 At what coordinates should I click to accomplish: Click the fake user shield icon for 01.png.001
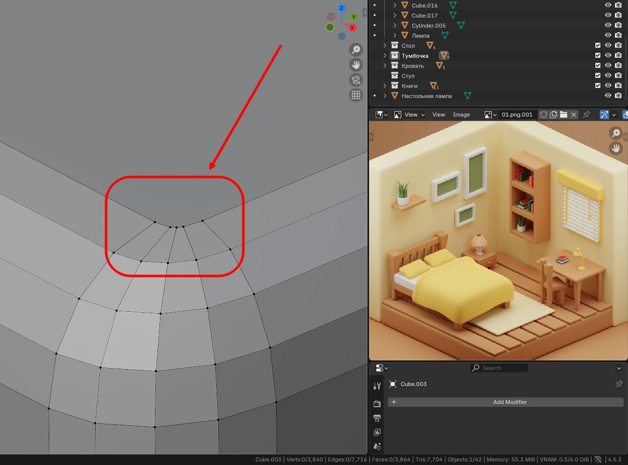[544, 115]
